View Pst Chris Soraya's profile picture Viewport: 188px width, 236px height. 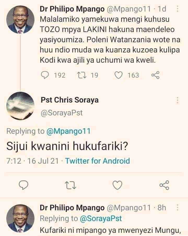[x=20, y=106]
